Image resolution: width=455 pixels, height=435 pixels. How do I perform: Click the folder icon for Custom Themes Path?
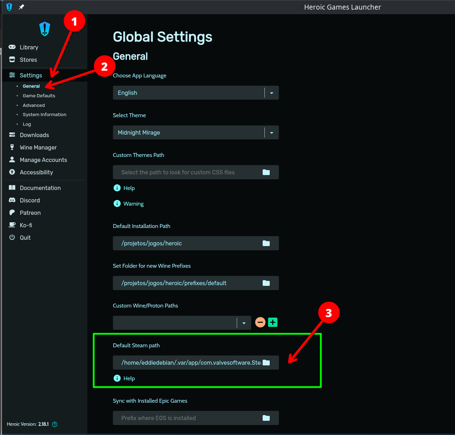[x=266, y=172]
